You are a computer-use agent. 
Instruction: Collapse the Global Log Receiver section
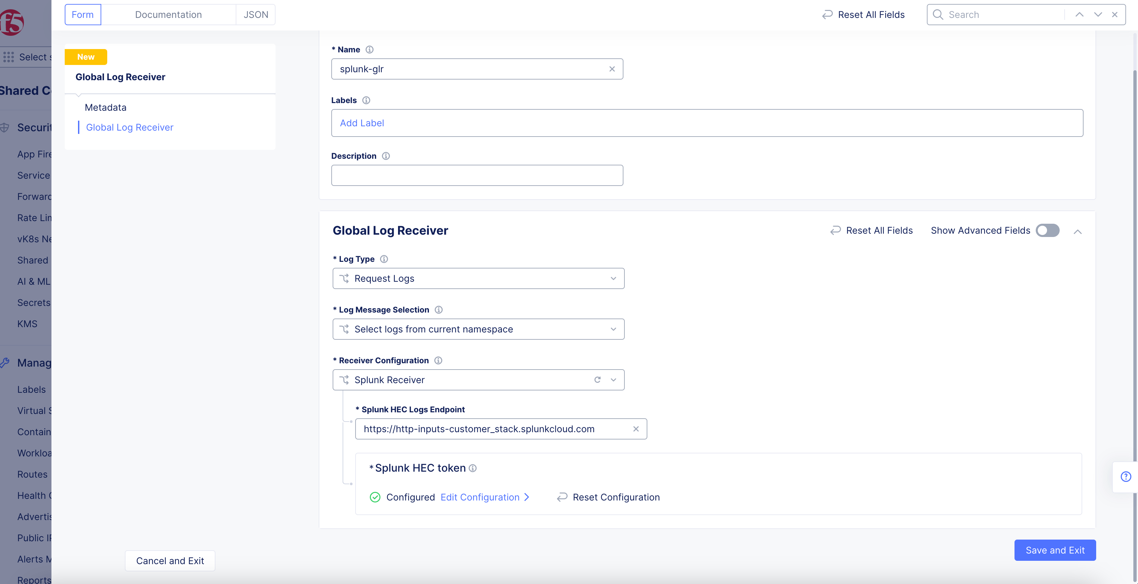(1078, 232)
